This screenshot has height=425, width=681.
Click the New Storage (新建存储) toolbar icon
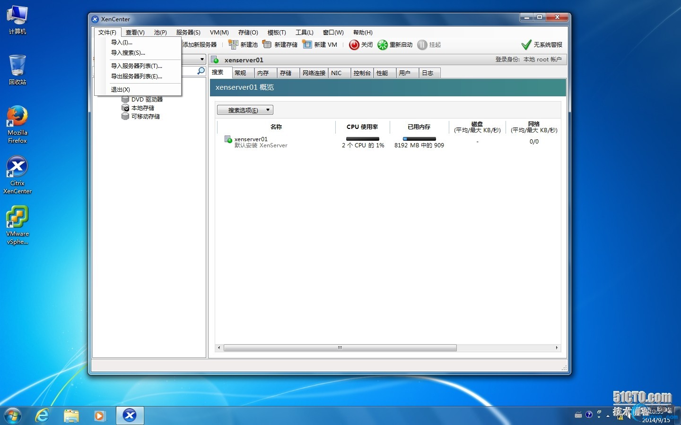pyautogui.click(x=267, y=44)
